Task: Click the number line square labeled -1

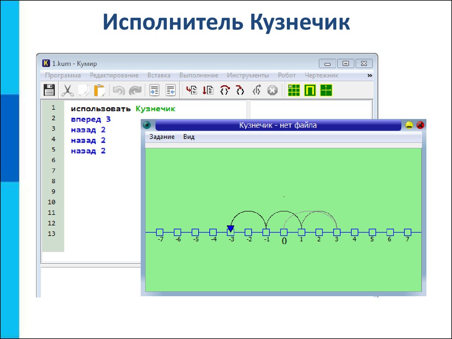Action: coord(266,232)
